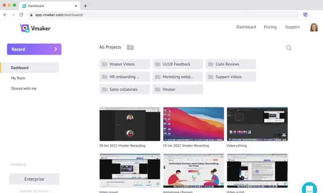
Task: Open the Code Reviews folder
Action: [231, 64]
